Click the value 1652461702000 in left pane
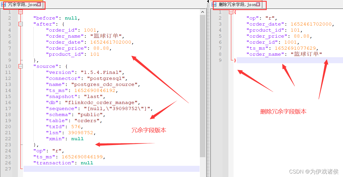 point(111,42)
